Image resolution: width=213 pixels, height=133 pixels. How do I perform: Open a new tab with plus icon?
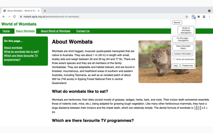[45, 11]
